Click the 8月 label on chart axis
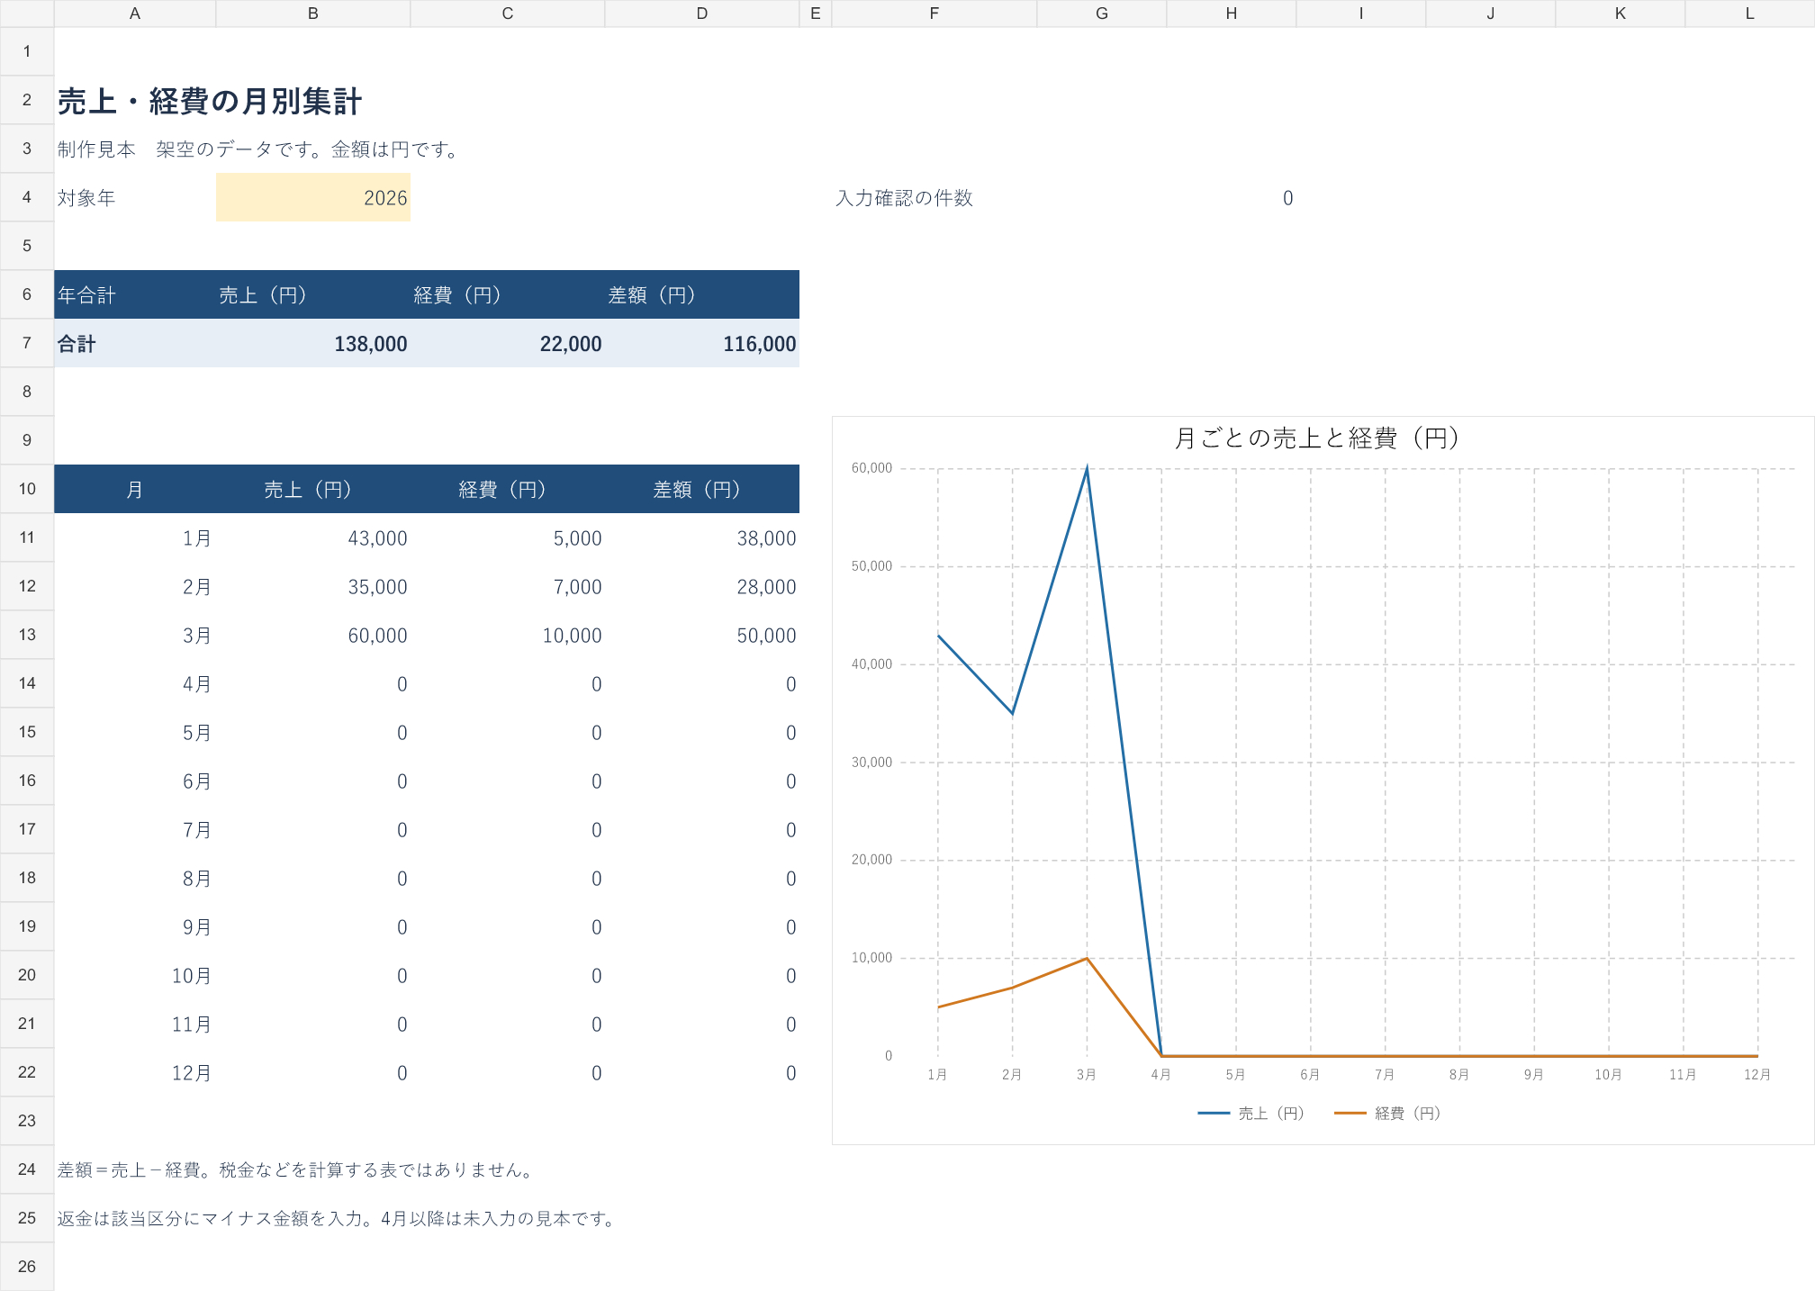The height and width of the screenshot is (1291, 1815). click(1459, 1075)
